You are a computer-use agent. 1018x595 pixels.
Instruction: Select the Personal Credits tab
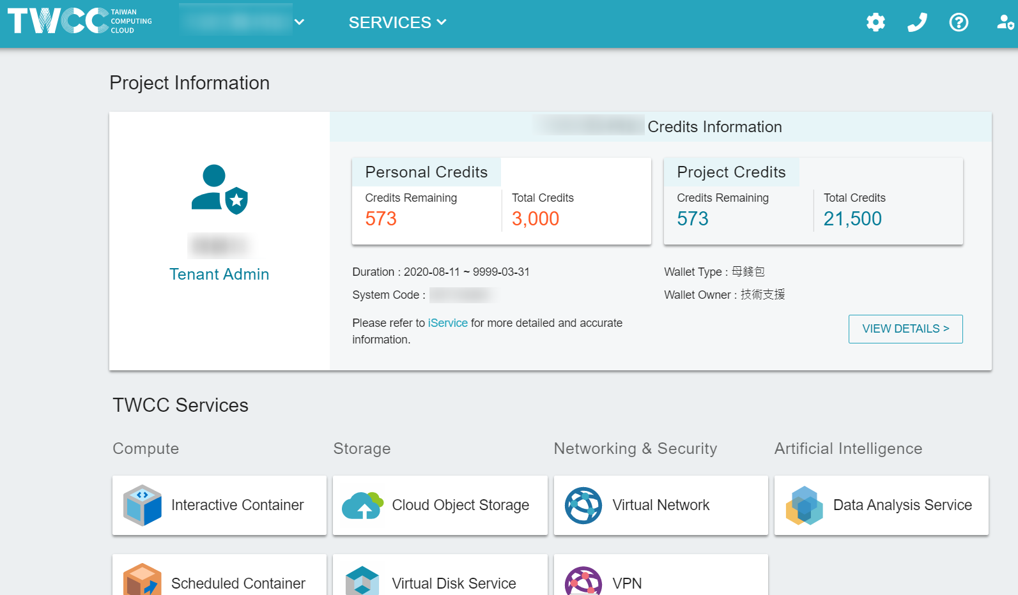click(426, 172)
